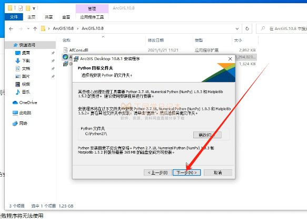Open quick access toolbar customize dropdown
This screenshot has width=307, height=224.
click(x=34, y=8)
